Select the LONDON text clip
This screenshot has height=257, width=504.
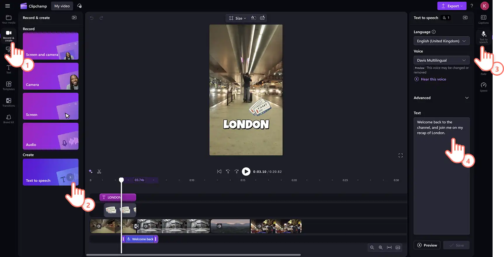tap(118, 197)
